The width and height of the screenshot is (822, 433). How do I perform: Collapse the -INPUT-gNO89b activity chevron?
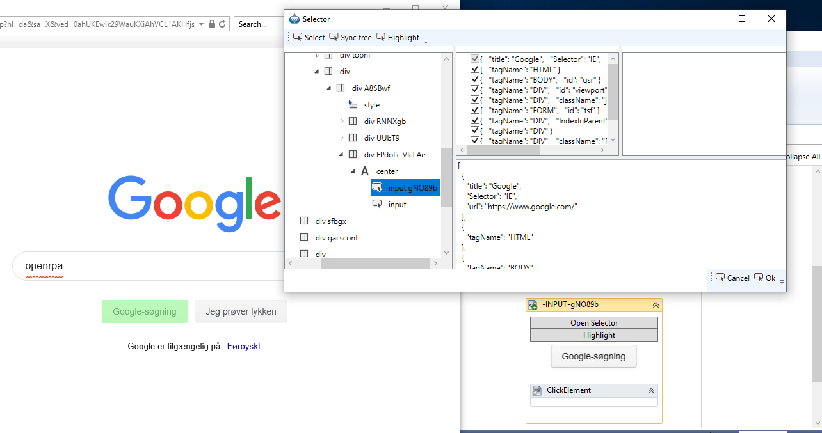point(656,305)
